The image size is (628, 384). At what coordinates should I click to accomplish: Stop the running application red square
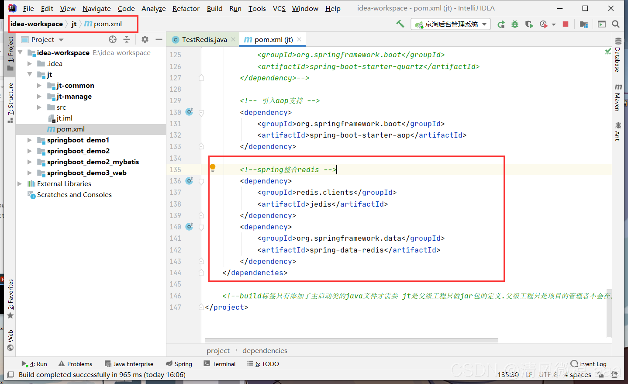click(x=566, y=24)
